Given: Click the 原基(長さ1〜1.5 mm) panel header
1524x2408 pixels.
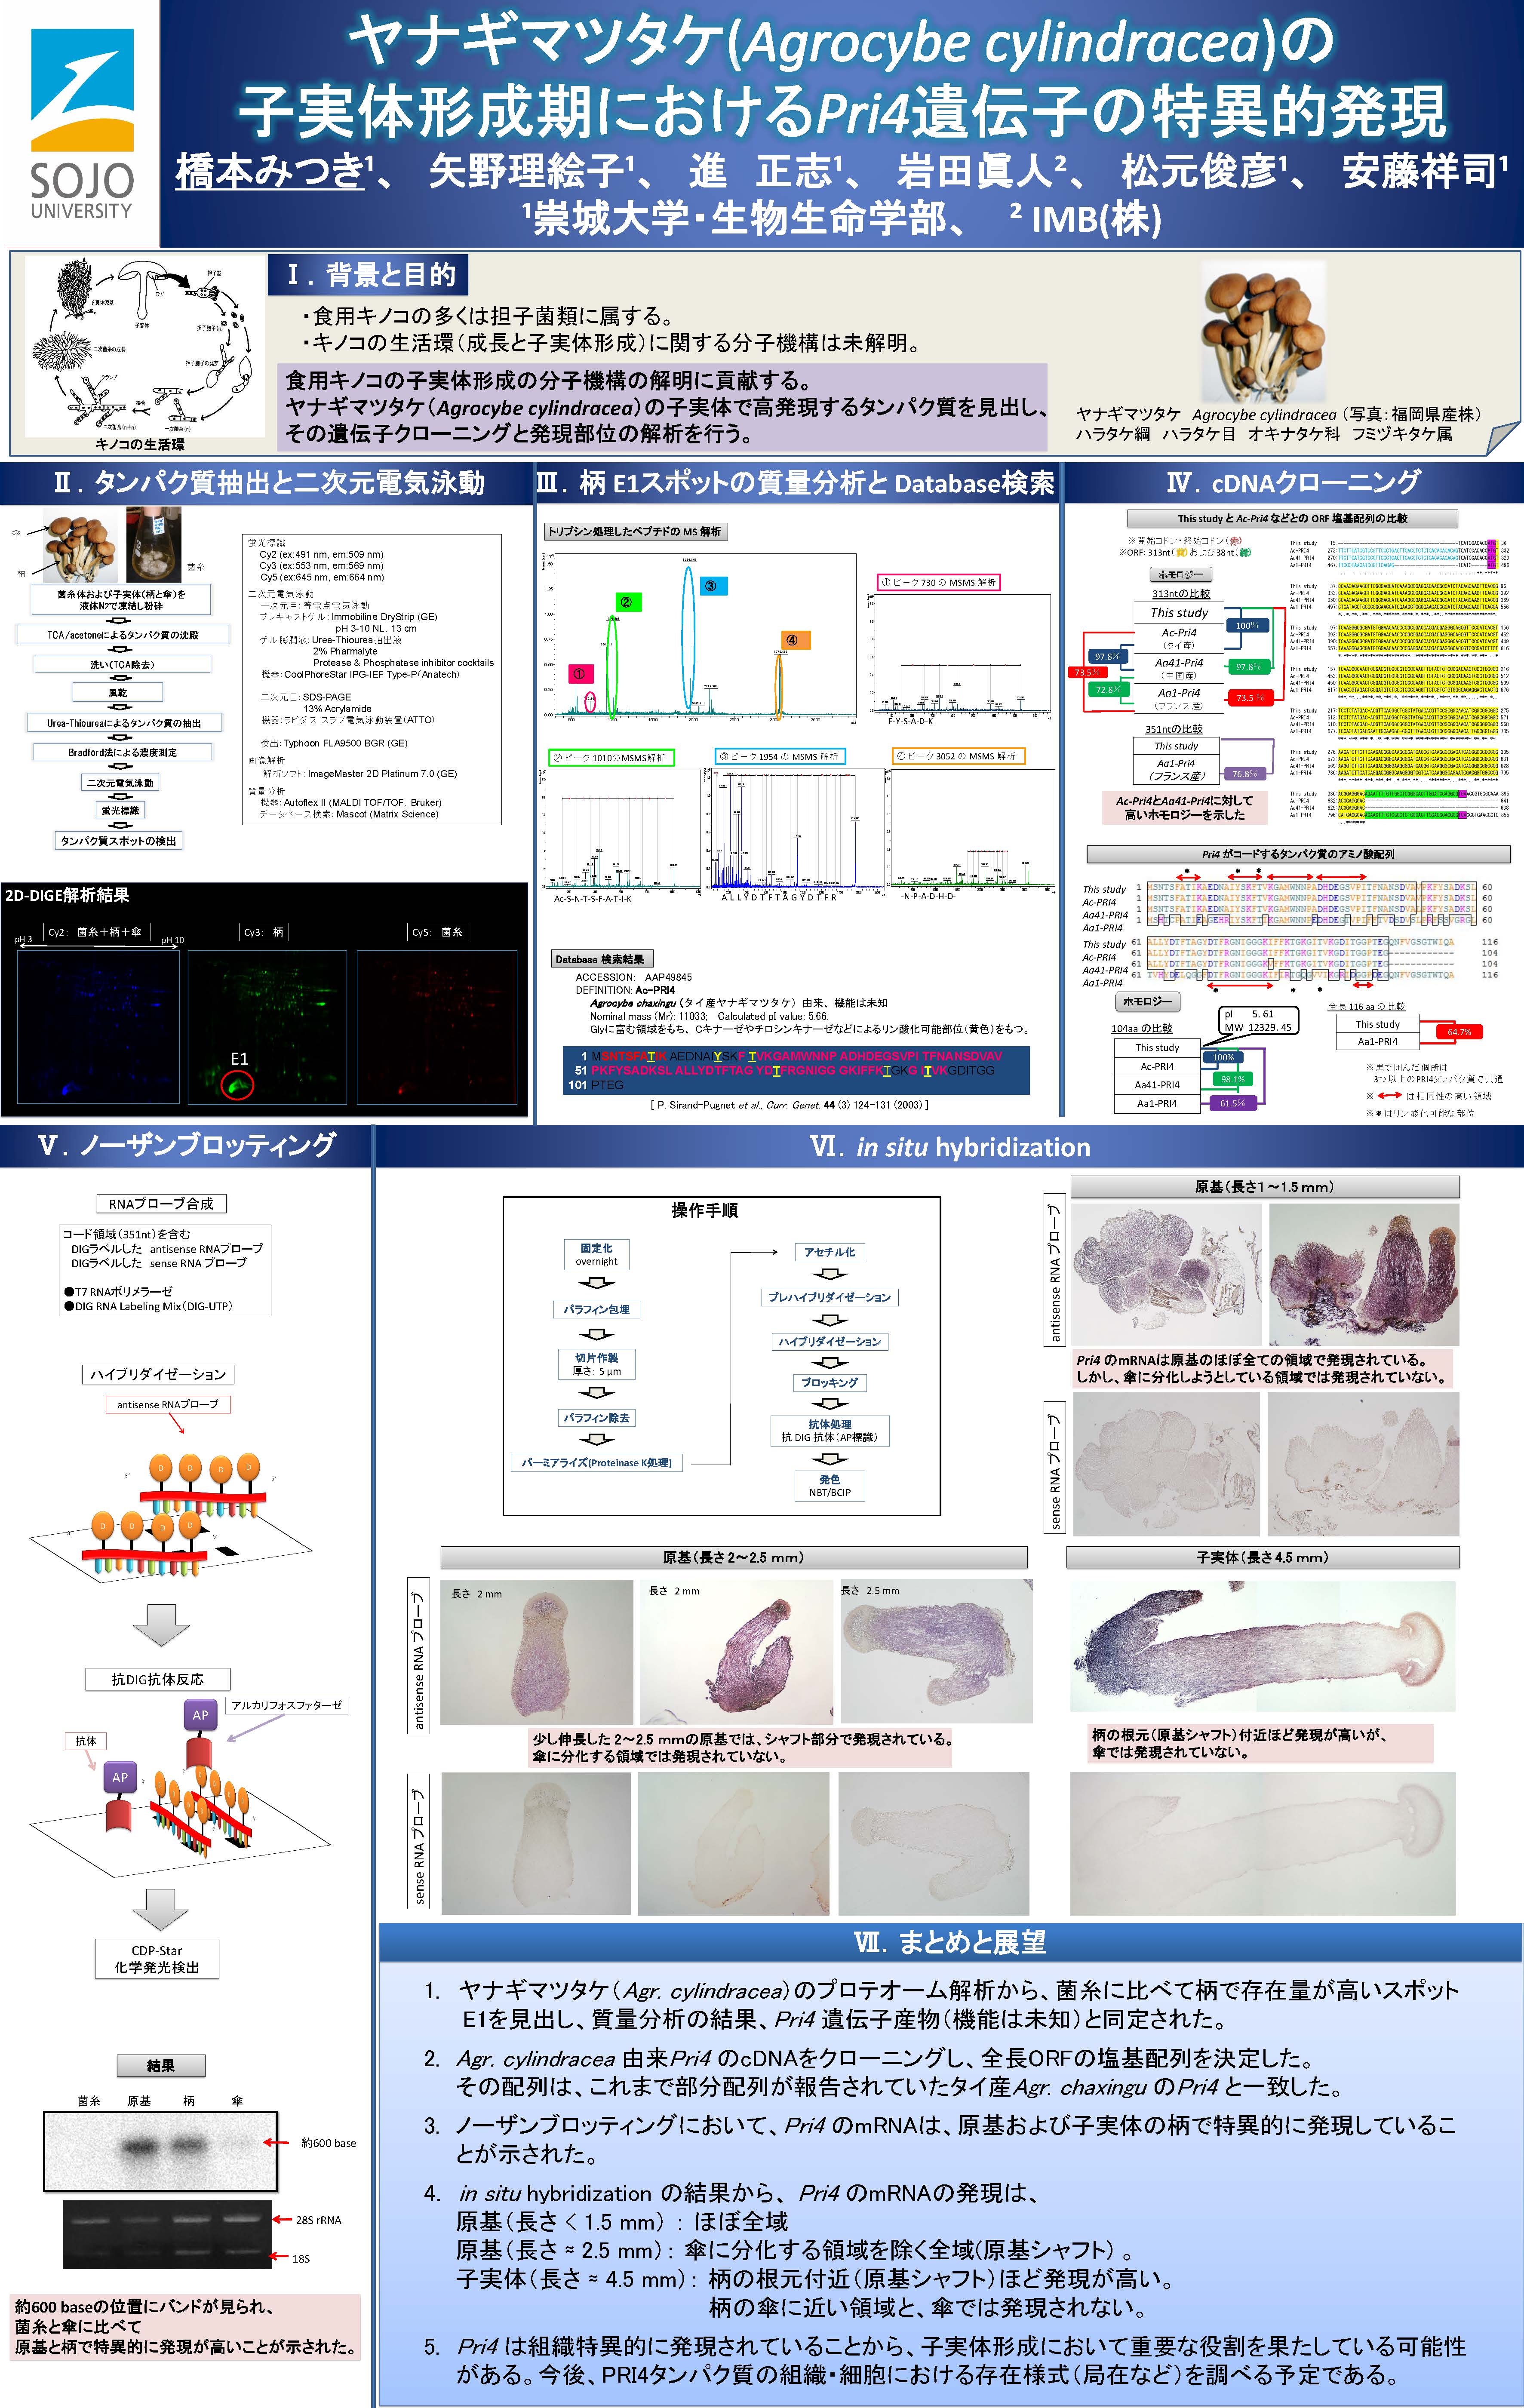Looking at the screenshot, I should (x=1265, y=1187).
